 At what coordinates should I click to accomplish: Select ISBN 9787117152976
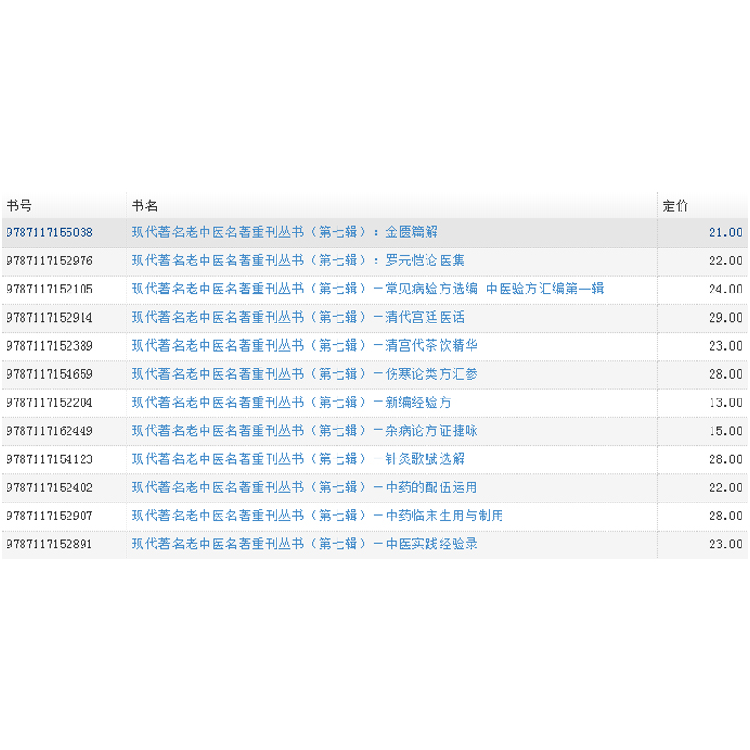tap(50, 261)
